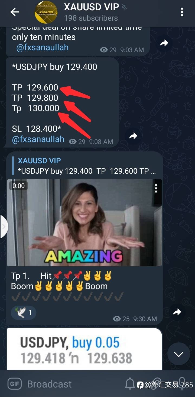Tap the dove reaction counter
The width and height of the screenshot is (195, 397).
[23, 313]
